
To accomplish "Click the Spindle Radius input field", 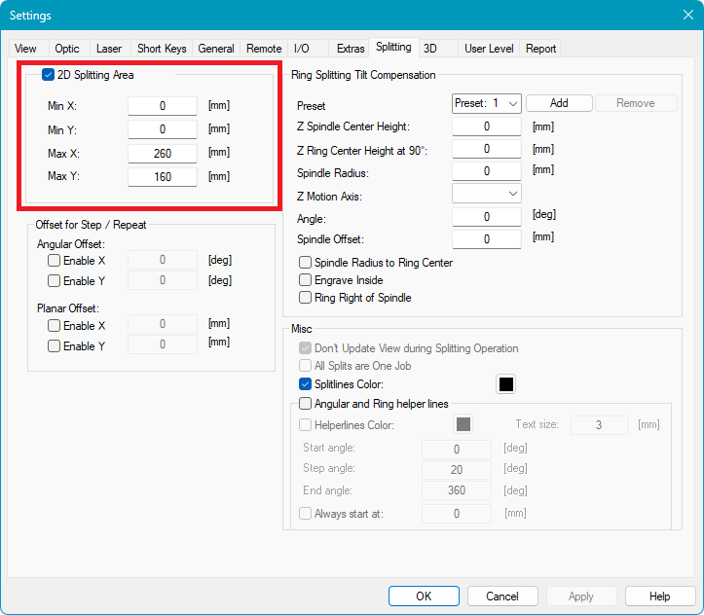I will pyautogui.click(x=487, y=171).
